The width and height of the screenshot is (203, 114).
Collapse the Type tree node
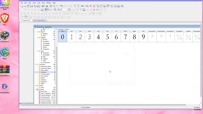pos(38,51)
